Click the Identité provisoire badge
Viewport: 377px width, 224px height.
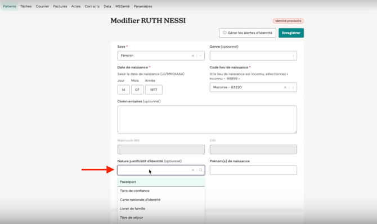pos(288,21)
